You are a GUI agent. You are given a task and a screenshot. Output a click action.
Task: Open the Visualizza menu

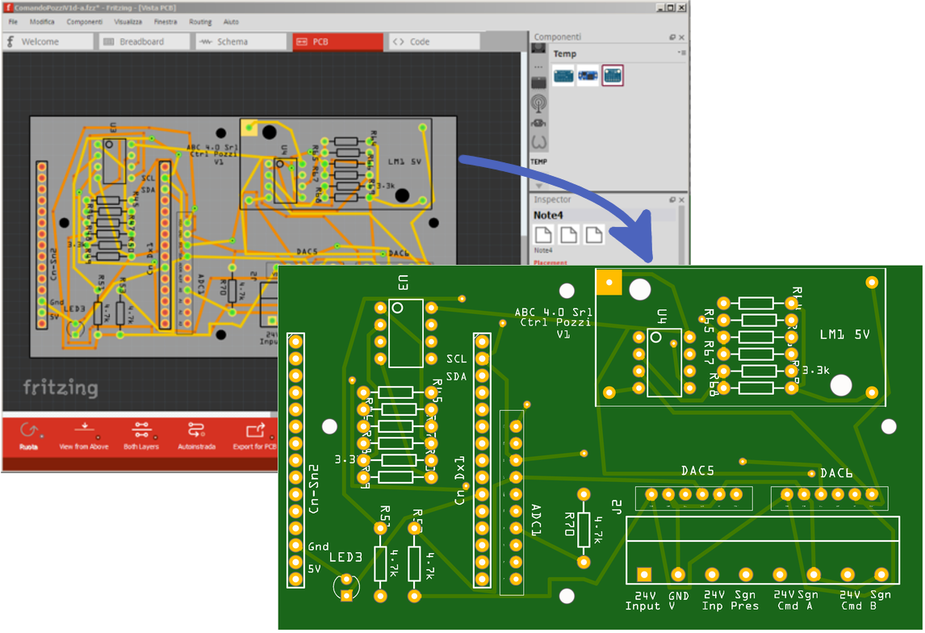[128, 22]
